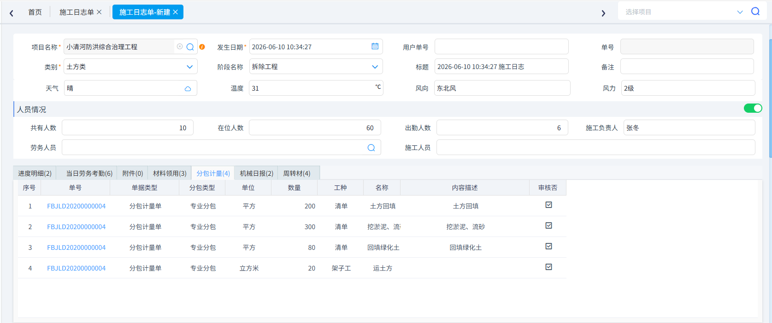Toggle 审核否 checkbox for 土方回填 row
The width and height of the screenshot is (772, 323).
548,205
